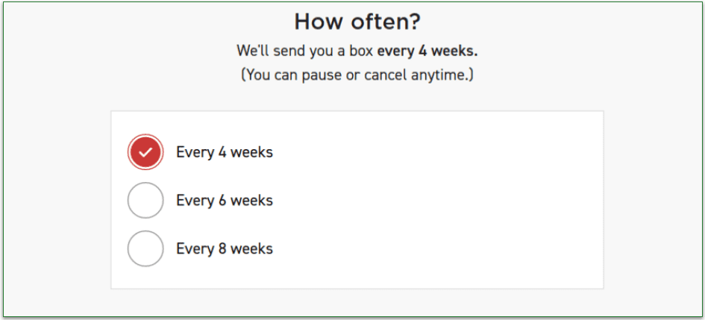Viewport: 705px width, 320px height.
Task: Click the "Every 4 weeks" option label
Action: point(224,152)
